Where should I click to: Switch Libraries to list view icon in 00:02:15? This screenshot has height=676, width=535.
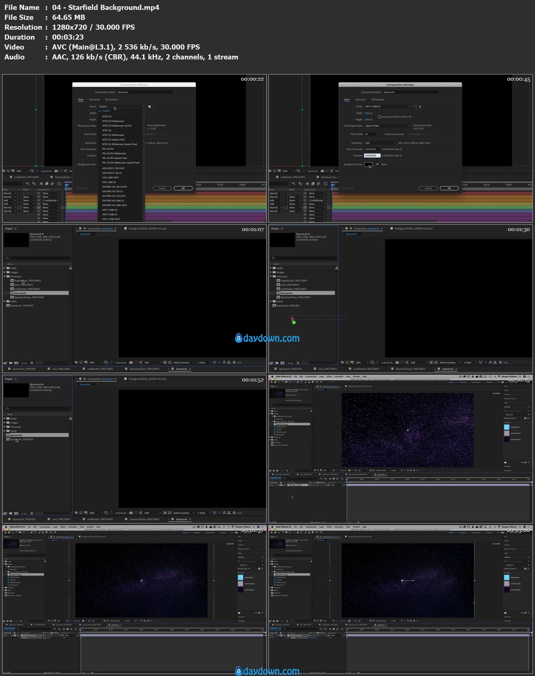coord(528,418)
